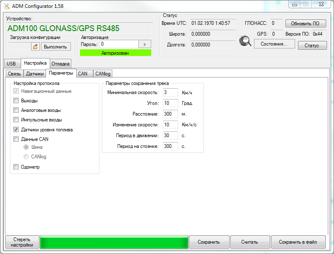
Task: Click the configuration file path field
Action: coord(20,46)
